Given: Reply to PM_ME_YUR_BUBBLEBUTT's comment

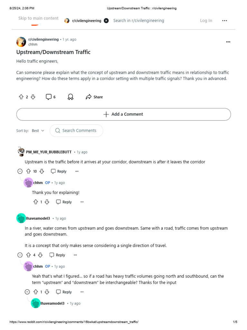Looking at the screenshot, I should coord(59,171).
